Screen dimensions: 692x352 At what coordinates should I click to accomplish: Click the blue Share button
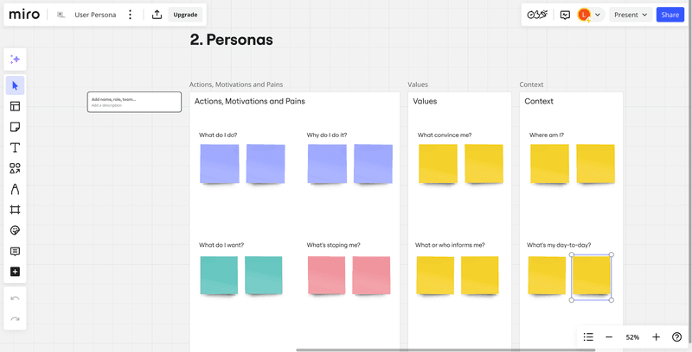click(670, 15)
